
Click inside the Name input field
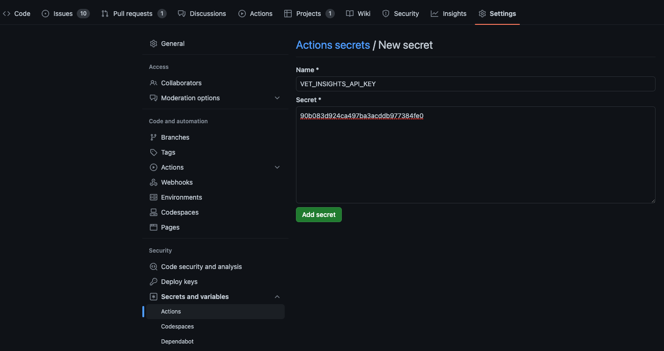[475, 84]
